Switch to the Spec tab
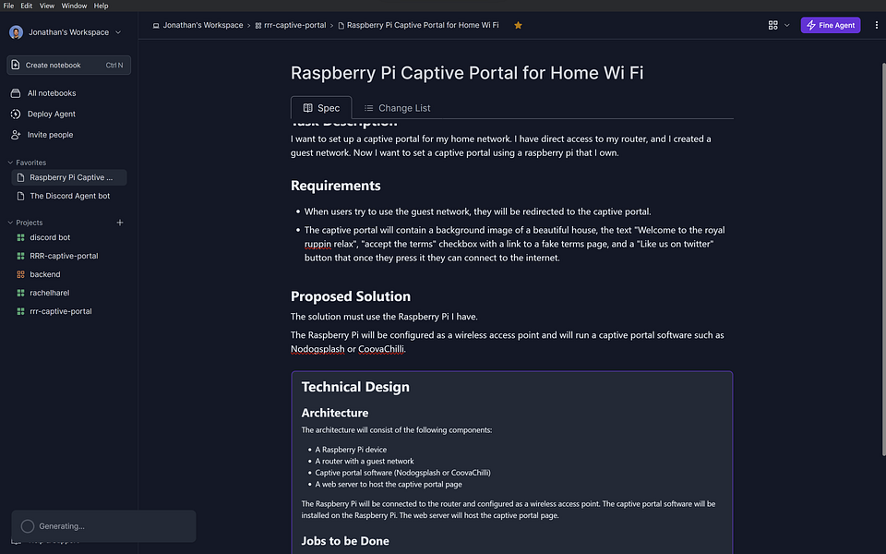 321,108
